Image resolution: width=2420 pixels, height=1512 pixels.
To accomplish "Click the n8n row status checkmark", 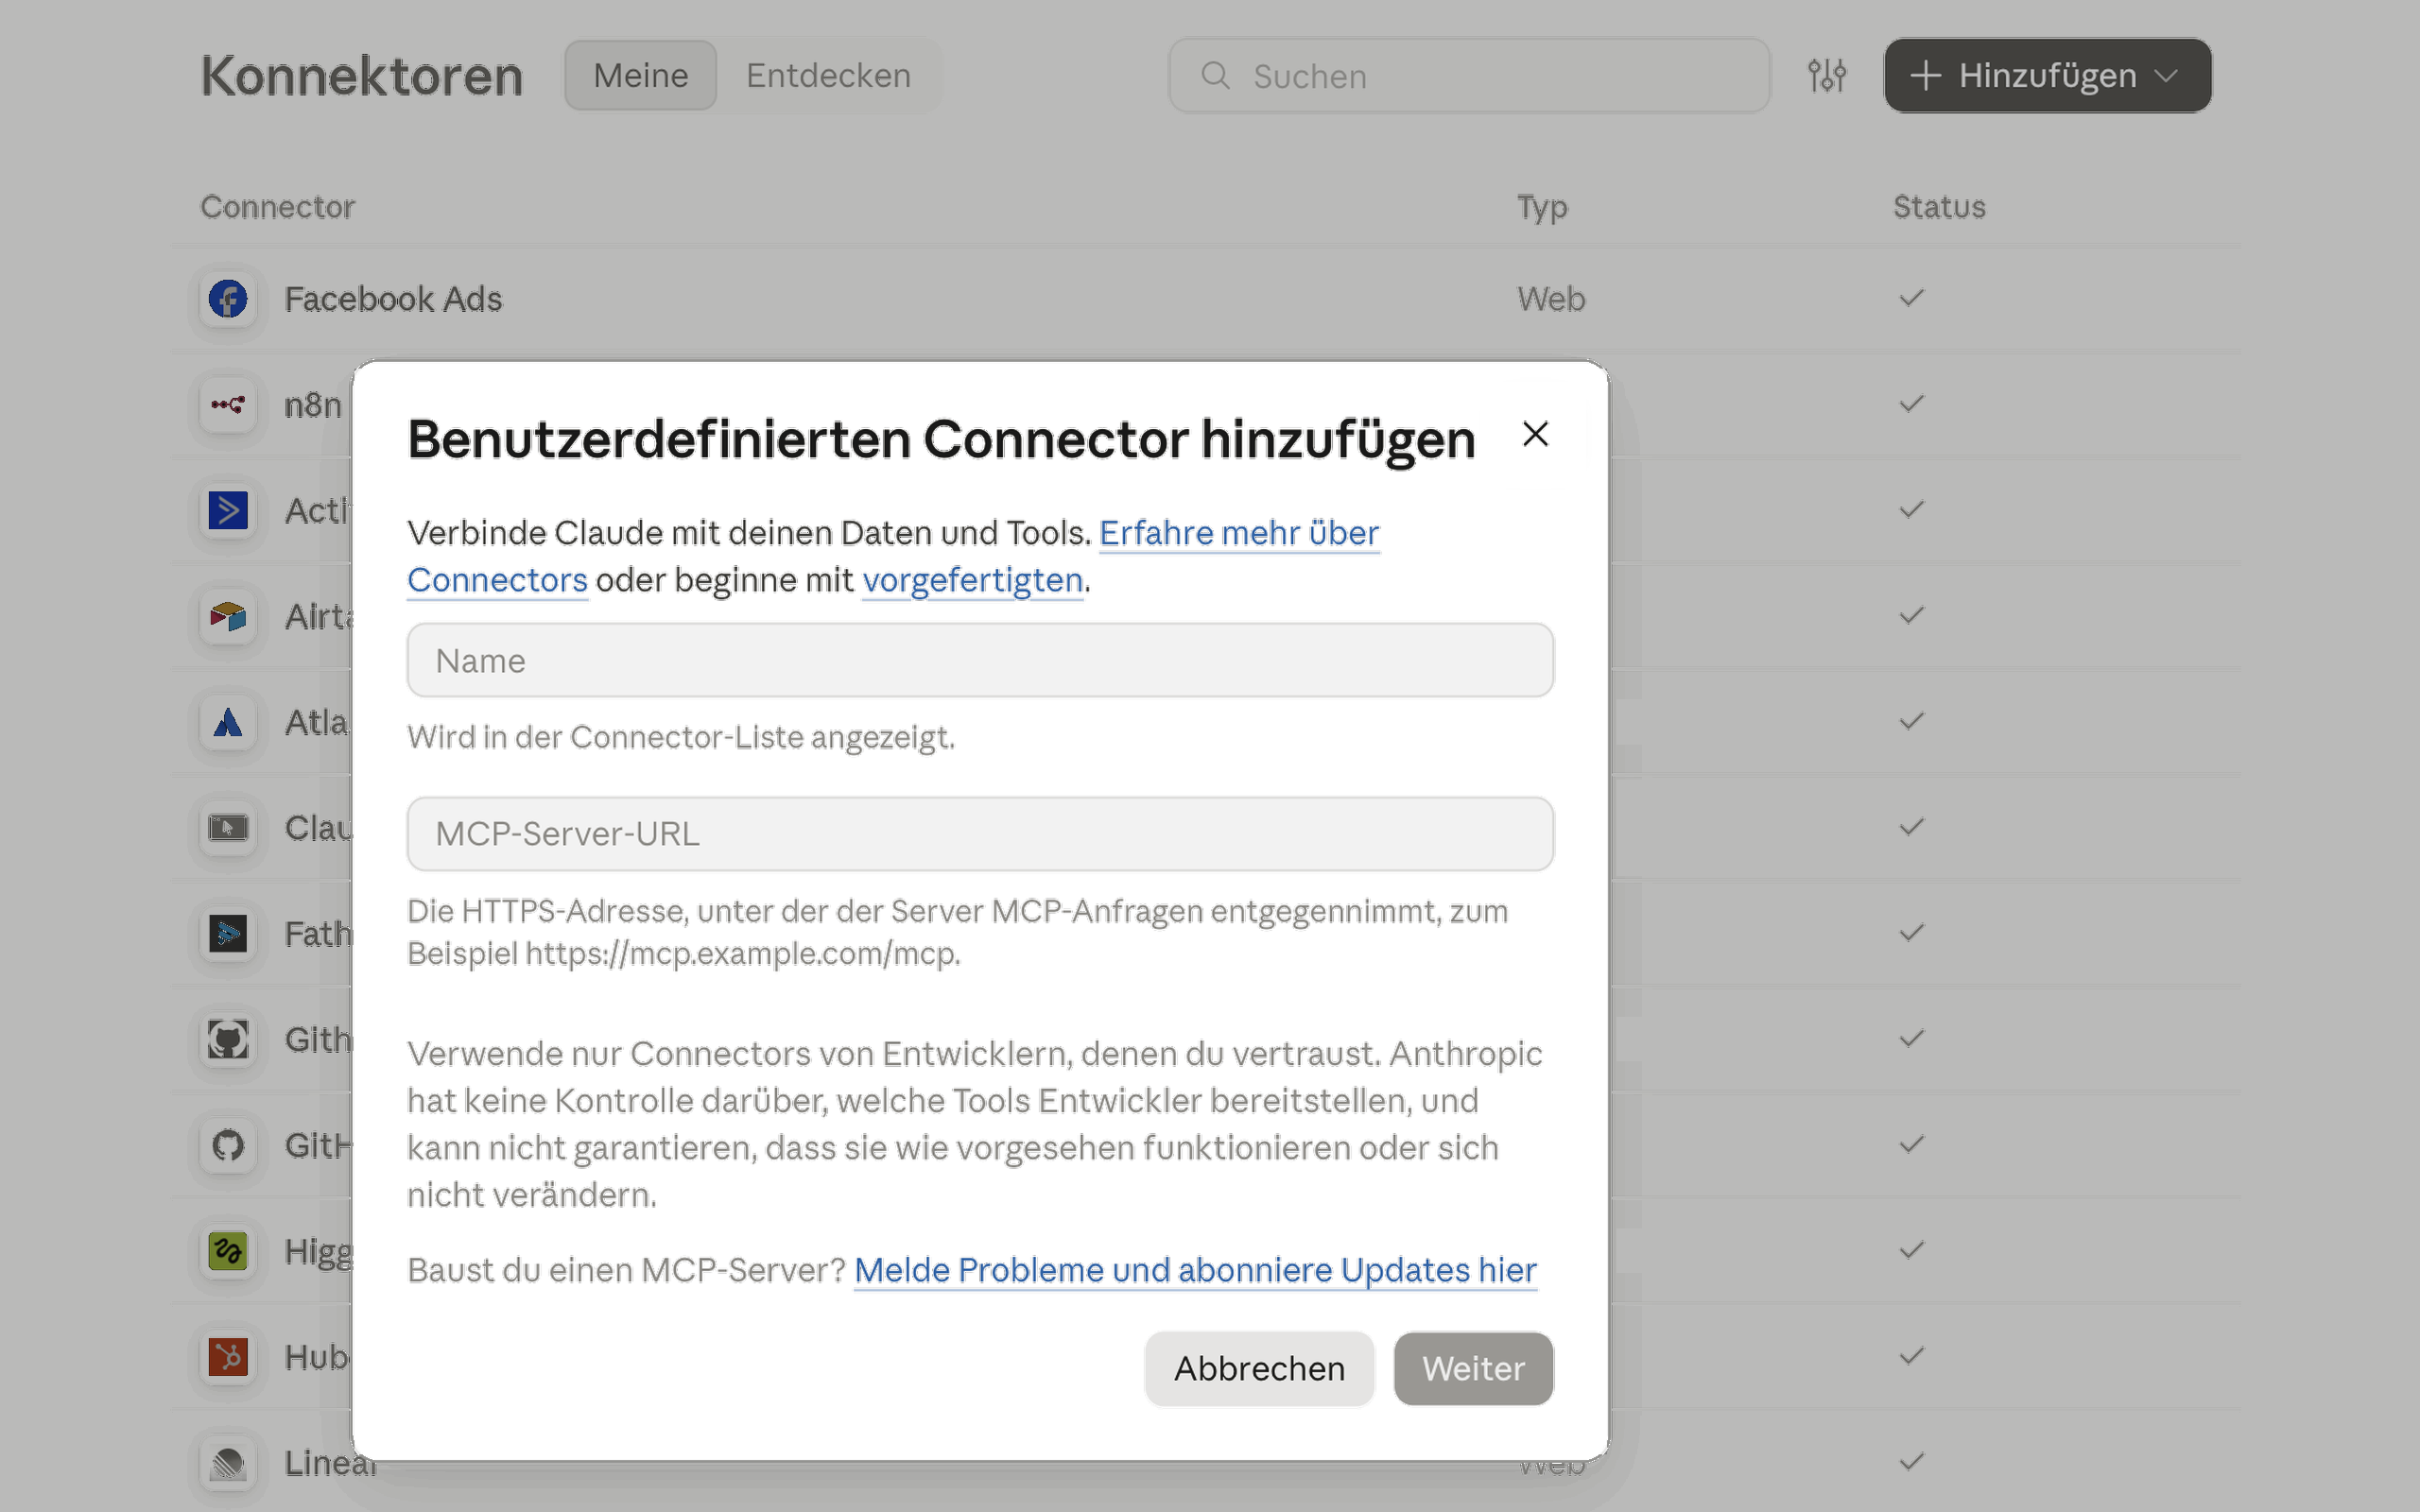I will pyautogui.click(x=1911, y=404).
